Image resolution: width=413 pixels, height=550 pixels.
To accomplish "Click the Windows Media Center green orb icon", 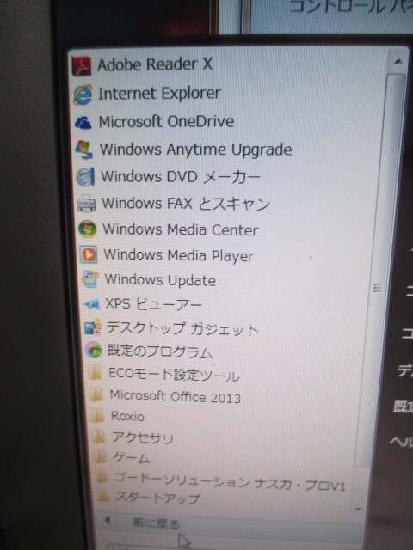I will 87,229.
